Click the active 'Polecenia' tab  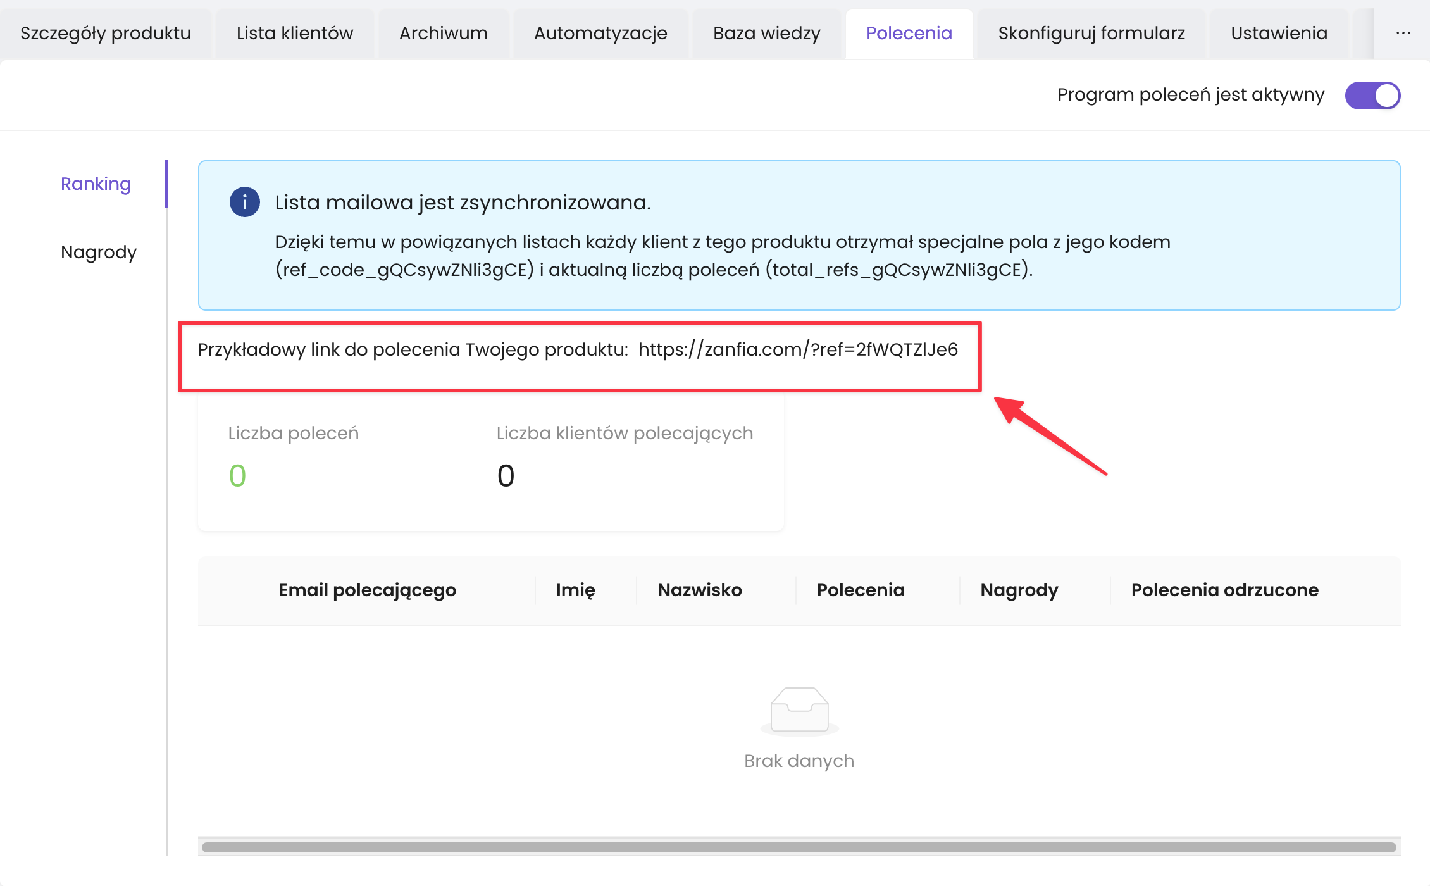909,33
